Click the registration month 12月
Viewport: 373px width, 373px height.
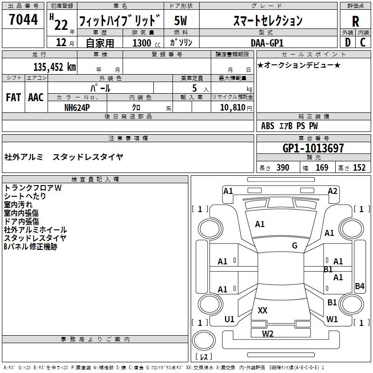click(x=65, y=42)
